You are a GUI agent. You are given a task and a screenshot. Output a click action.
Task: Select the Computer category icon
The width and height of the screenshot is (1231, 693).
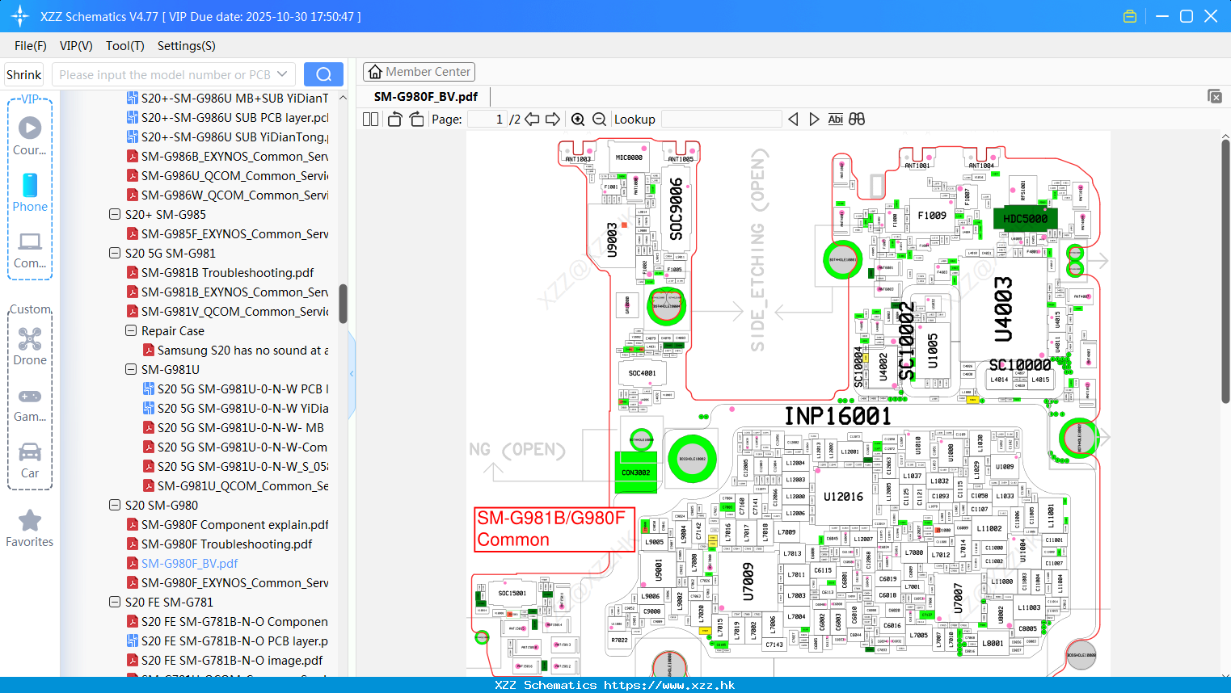30,249
